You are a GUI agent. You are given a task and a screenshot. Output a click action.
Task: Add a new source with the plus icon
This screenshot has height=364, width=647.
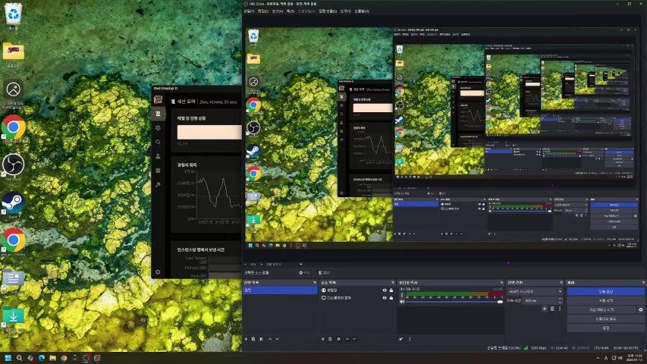tap(323, 339)
